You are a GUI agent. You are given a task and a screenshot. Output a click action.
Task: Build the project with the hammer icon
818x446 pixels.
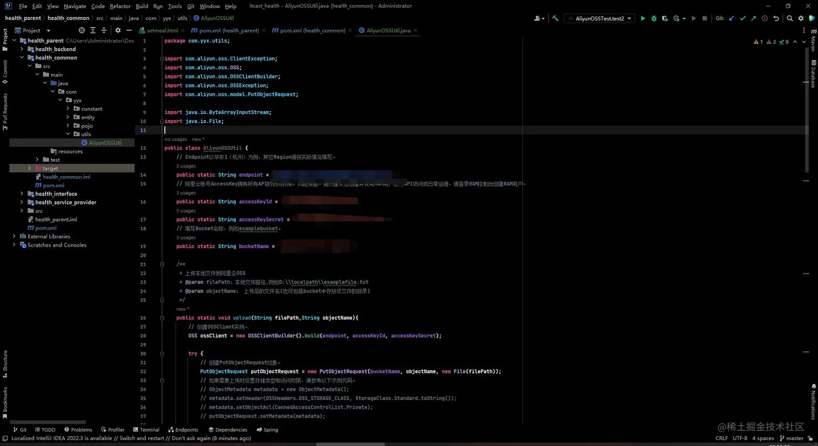[x=555, y=18]
